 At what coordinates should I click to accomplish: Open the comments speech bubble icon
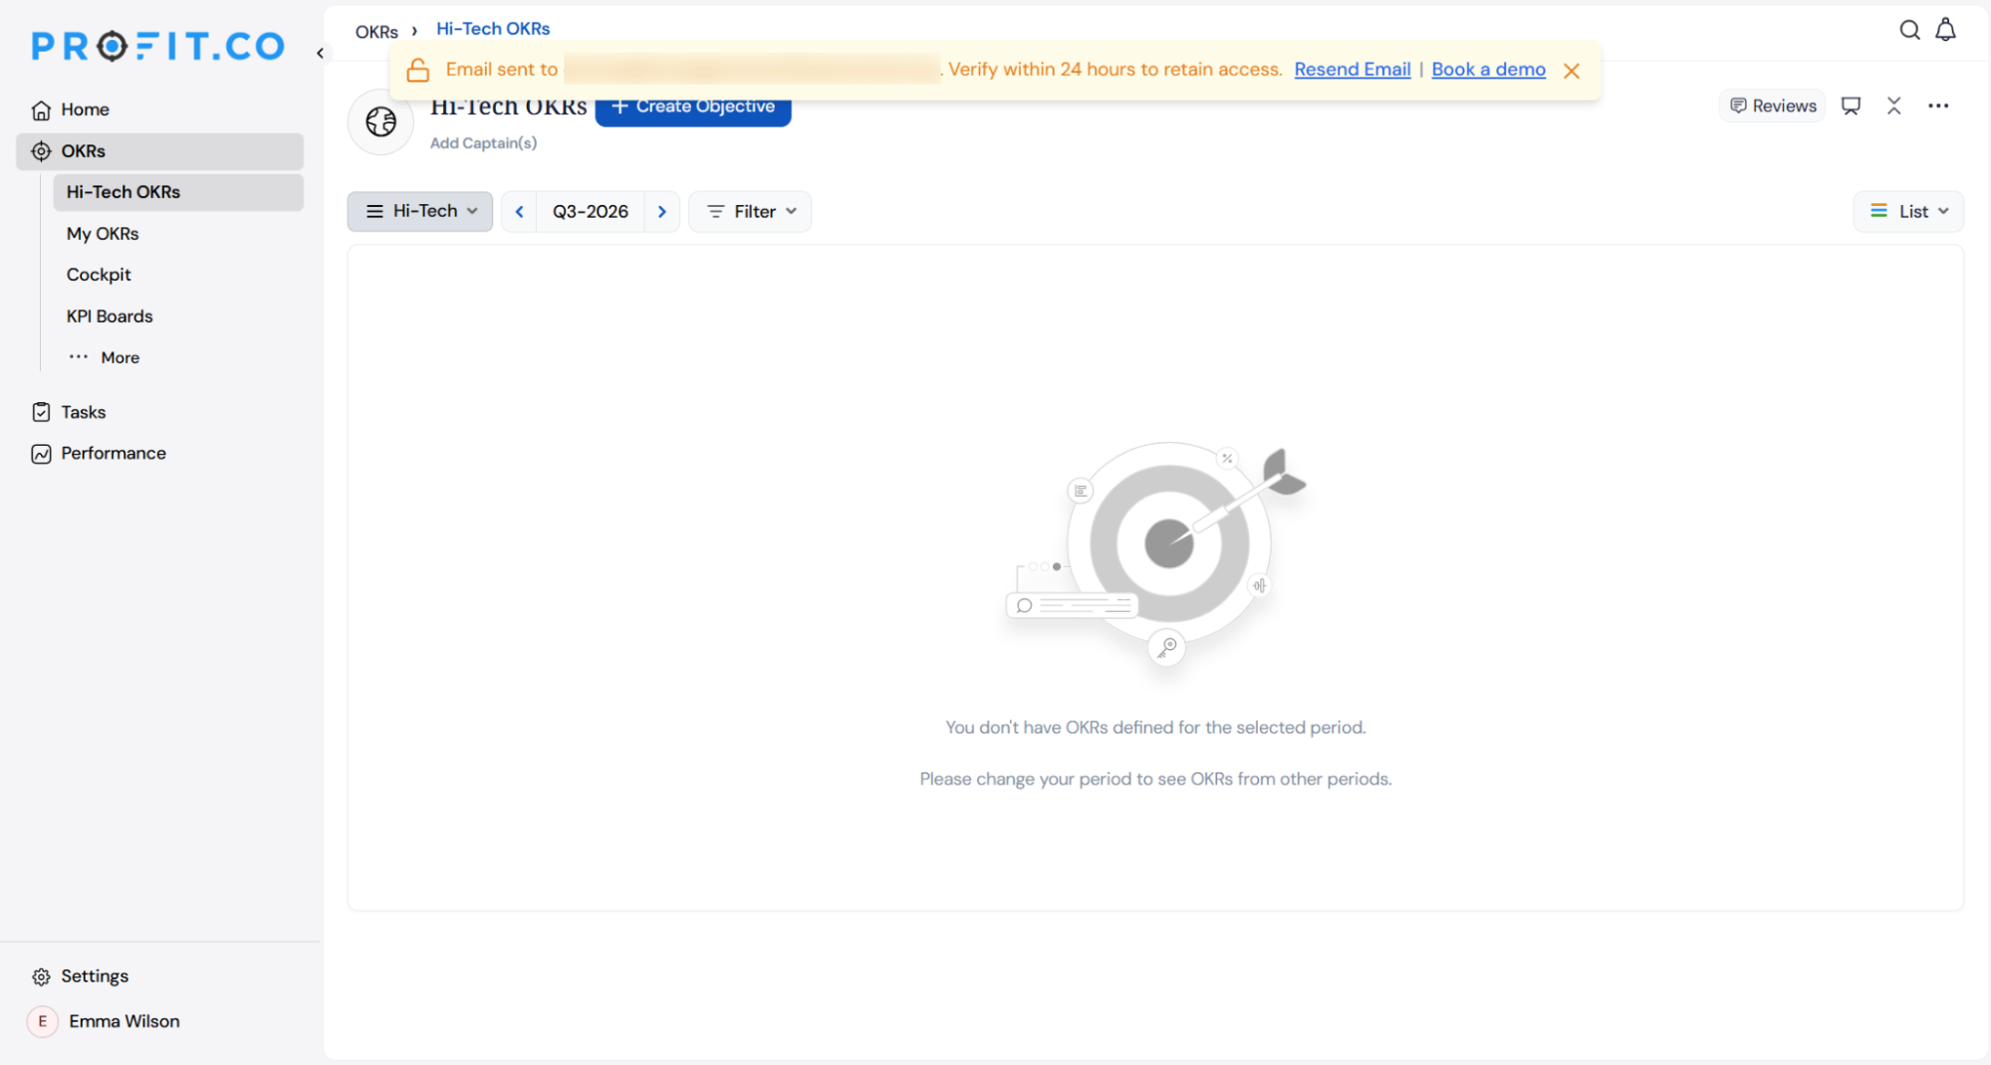point(1851,106)
